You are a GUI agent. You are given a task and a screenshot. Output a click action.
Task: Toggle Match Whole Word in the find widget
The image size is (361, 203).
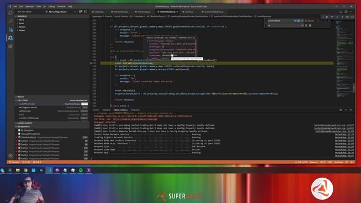point(298,21)
